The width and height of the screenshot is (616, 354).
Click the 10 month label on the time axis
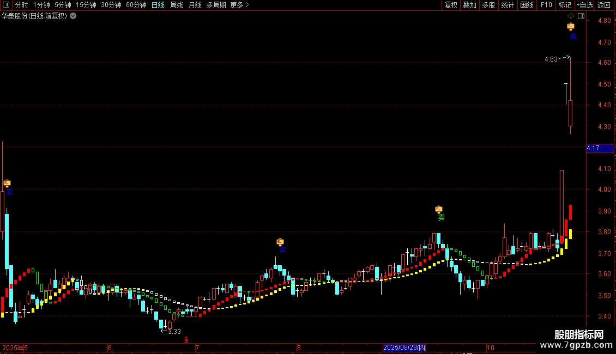[490, 347]
